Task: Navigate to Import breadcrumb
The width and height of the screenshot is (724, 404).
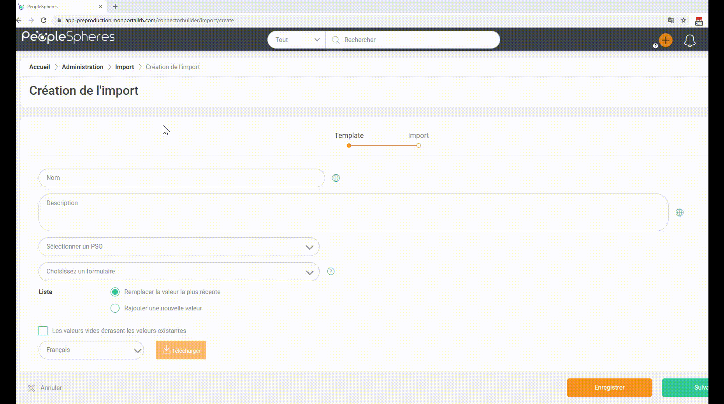Action: [125, 67]
